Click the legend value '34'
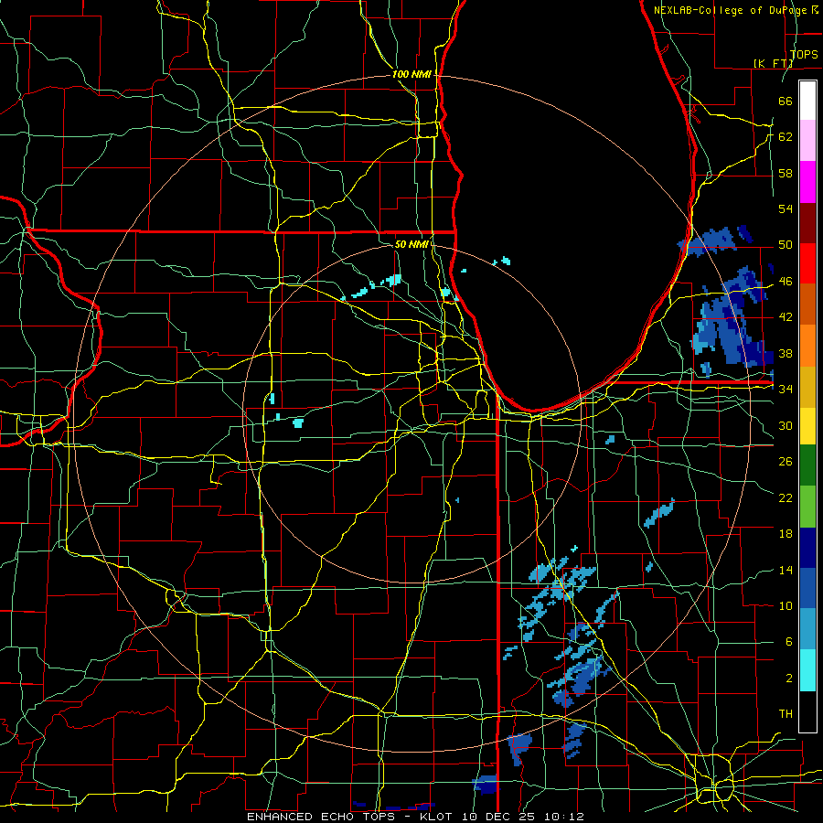The image size is (823, 823). [786, 389]
